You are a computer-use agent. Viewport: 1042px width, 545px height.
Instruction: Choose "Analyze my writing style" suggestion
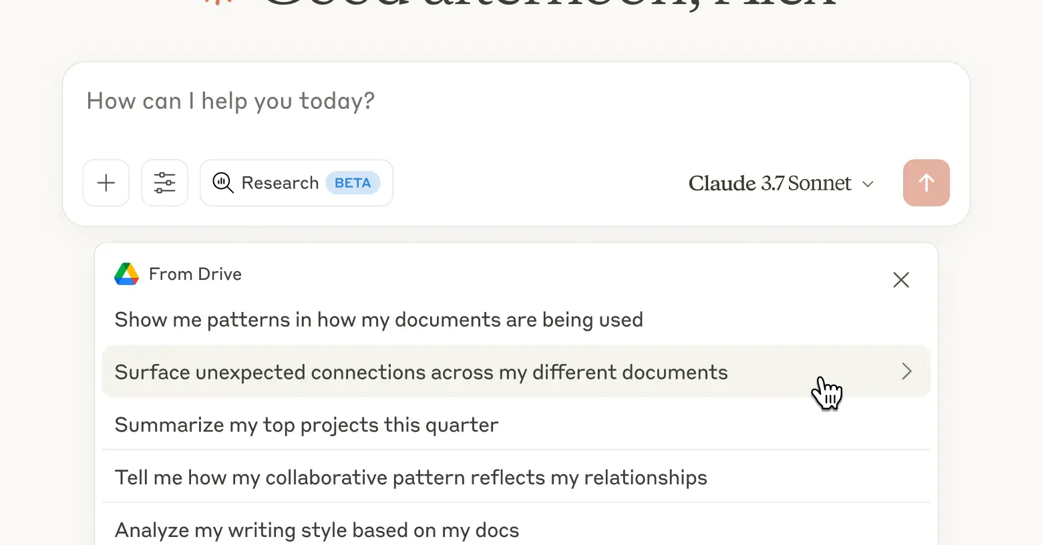317,530
